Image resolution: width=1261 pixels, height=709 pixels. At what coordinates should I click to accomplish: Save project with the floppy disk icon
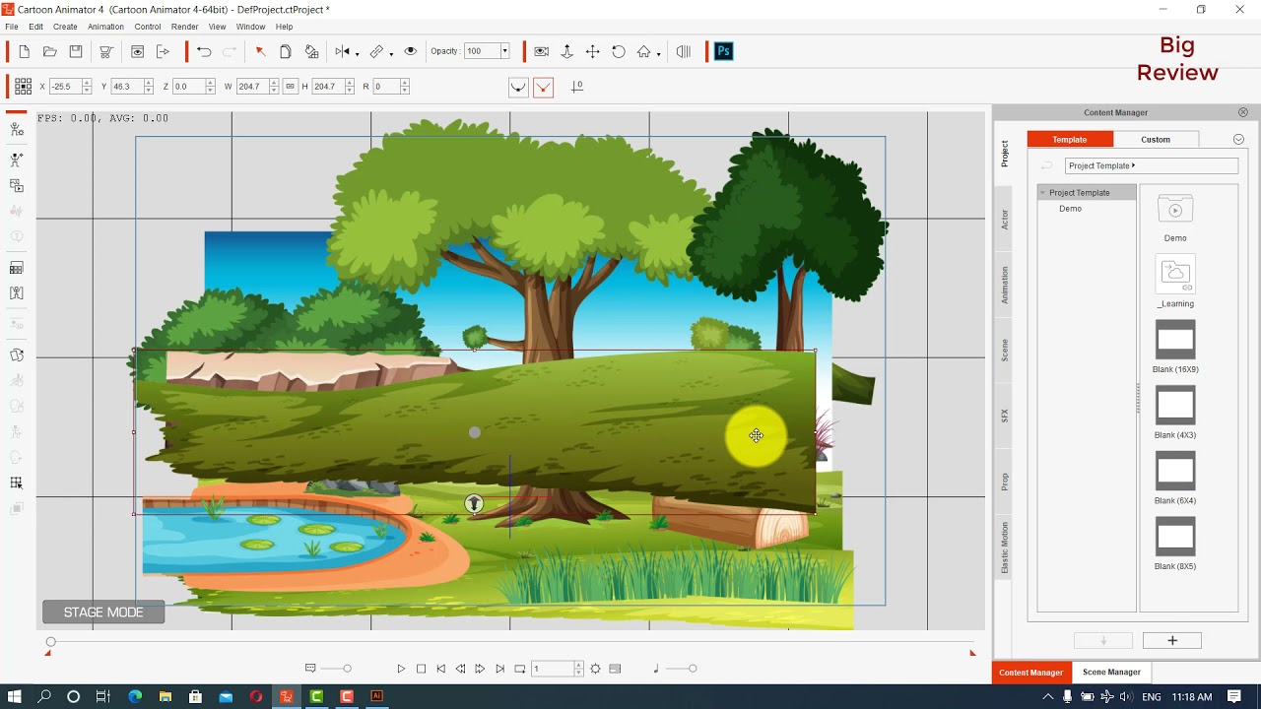click(x=75, y=51)
